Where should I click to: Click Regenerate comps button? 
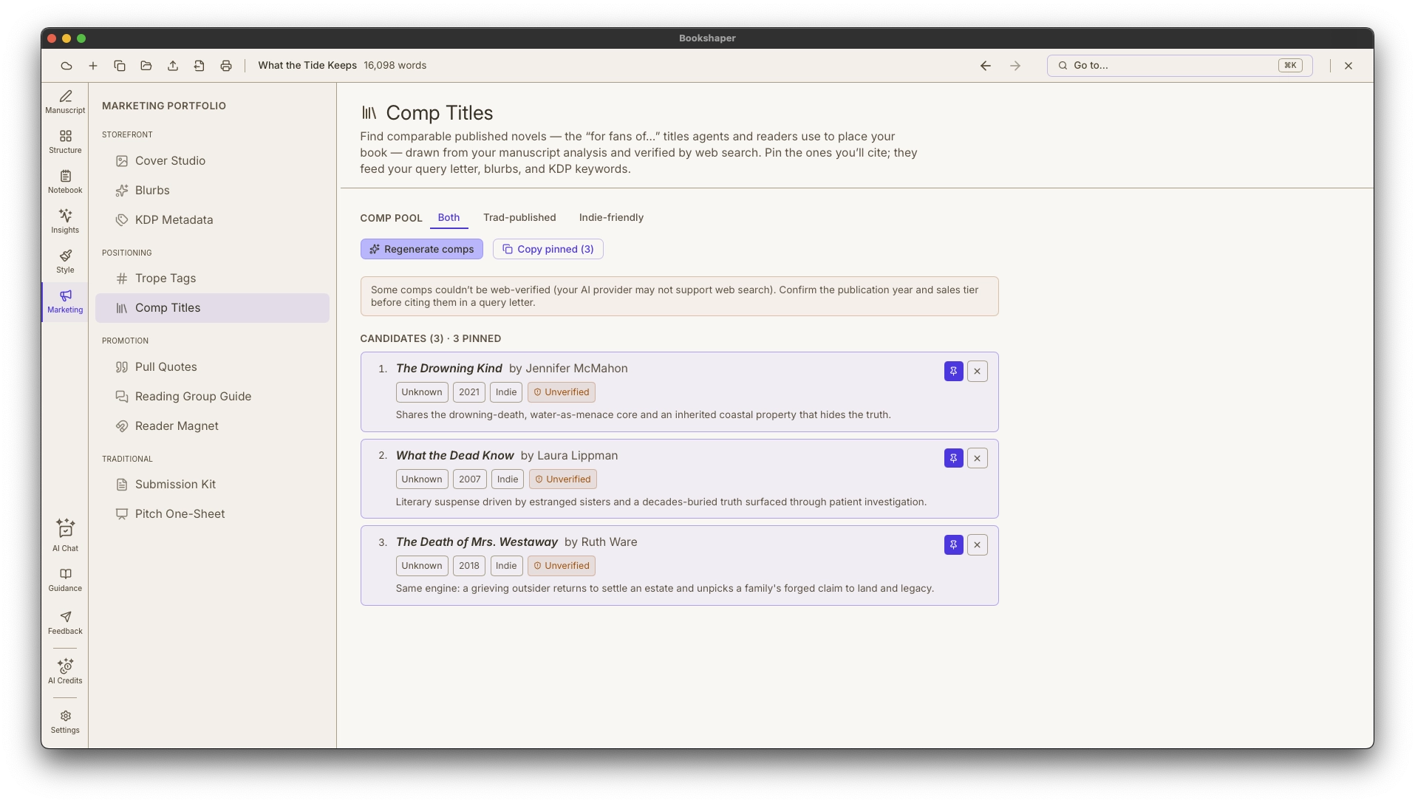[422, 249]
